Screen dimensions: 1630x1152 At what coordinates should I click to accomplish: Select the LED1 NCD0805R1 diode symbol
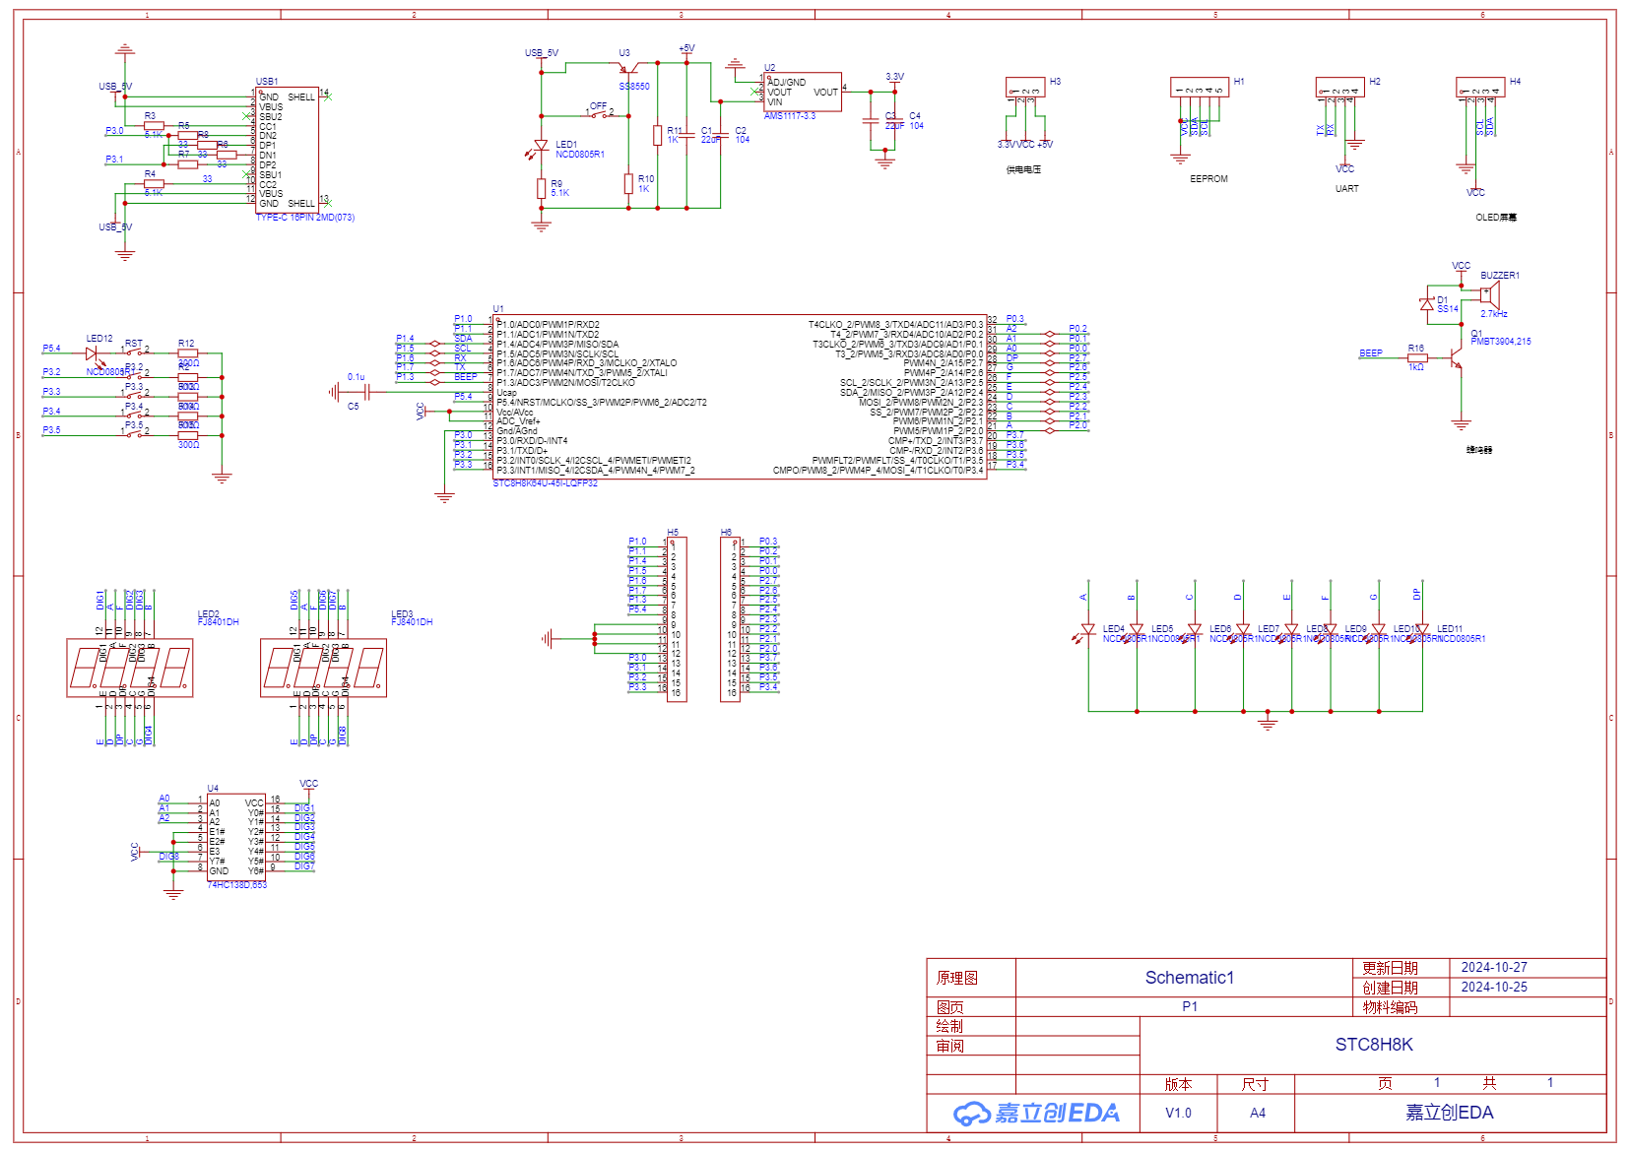pos(540,148)
